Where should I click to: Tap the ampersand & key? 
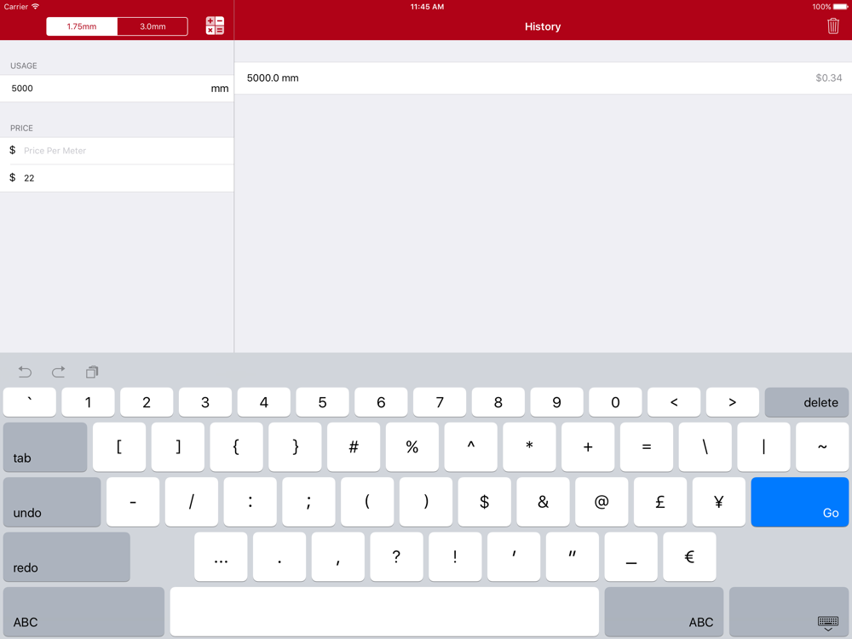coord(543,502)
